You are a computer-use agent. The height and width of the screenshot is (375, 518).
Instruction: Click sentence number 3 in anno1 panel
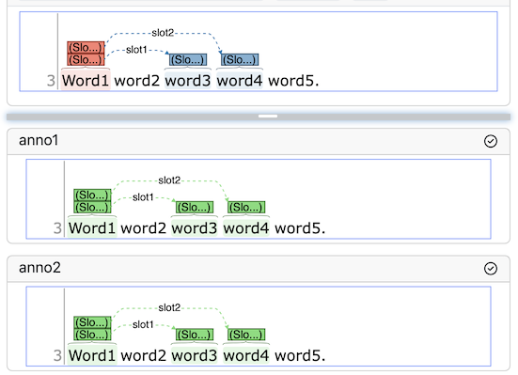coord(57,228)
